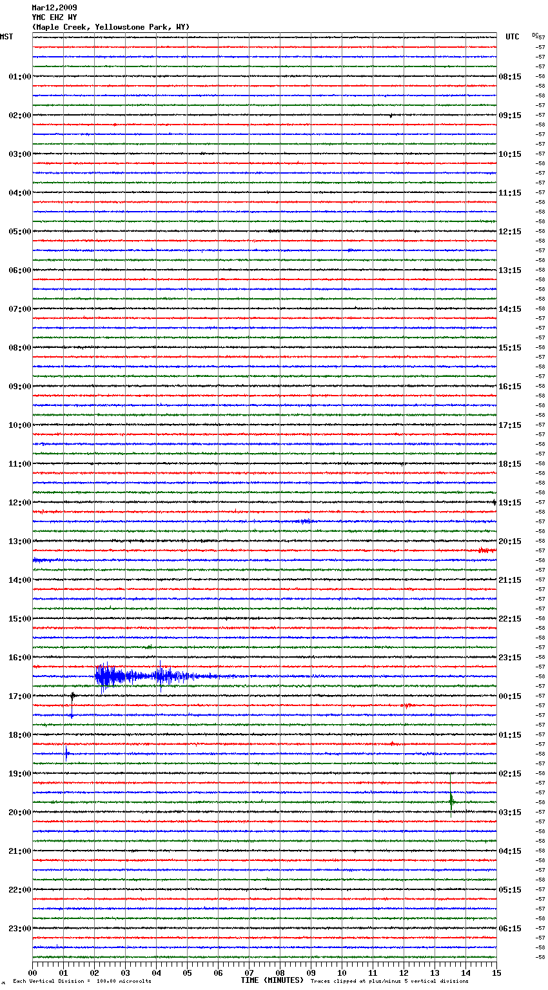The width and height of the screenshot is (548, 990).
Task: Click the UTC timezone header
Action: pos(513,37)
